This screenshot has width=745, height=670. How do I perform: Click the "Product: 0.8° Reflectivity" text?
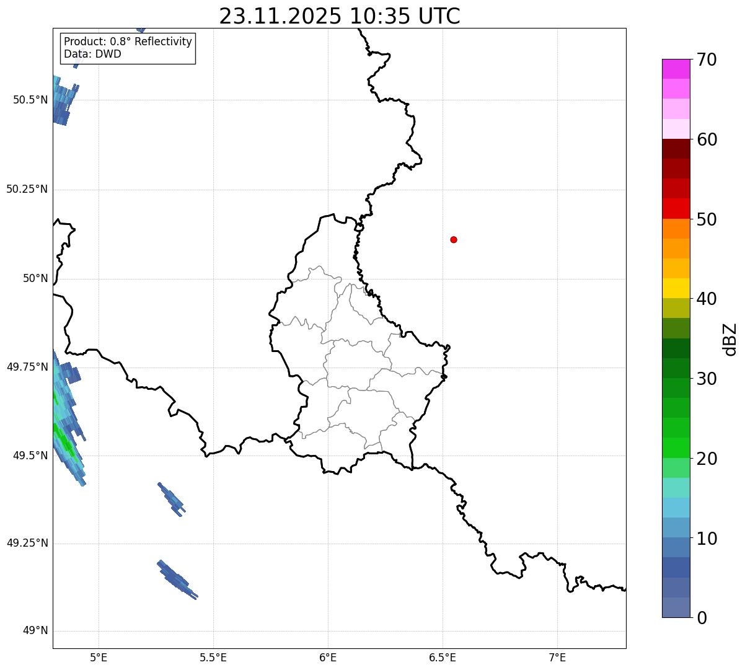[128, 42]
